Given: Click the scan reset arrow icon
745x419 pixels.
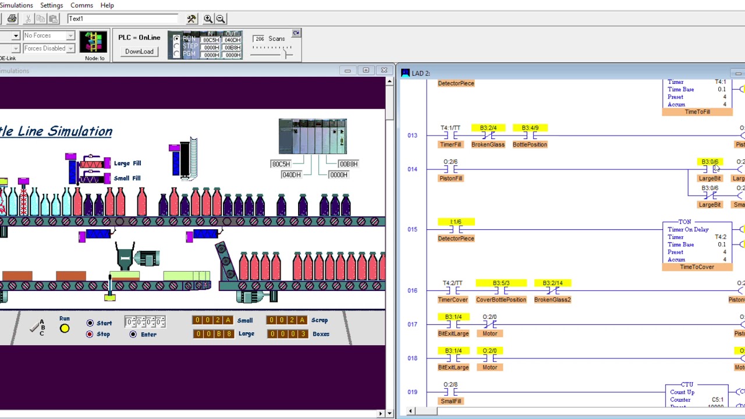Looking at the screenshot, I should coord(296,33).
